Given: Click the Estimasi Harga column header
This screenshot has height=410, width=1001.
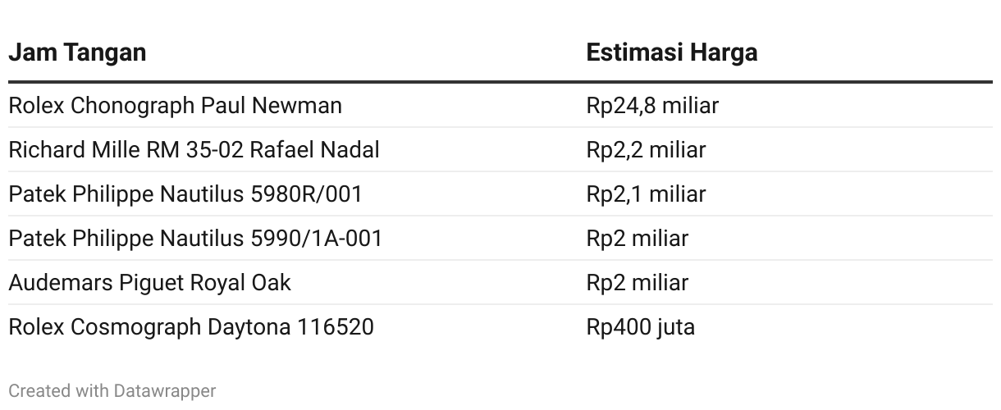Looking at the screenshot, I should coord(671,52).
